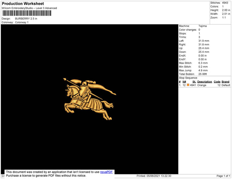The width and height of the screenshot is (232, 179).
Task: Click the Code column header
Action: pyautogui.click(x=217, y=82)
